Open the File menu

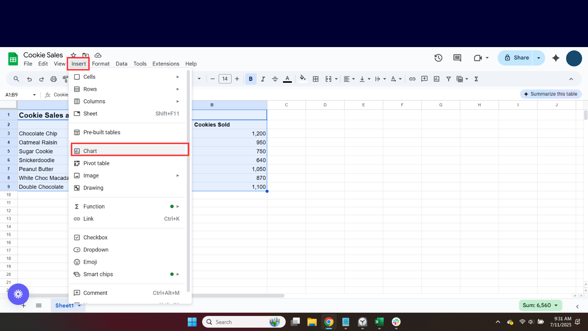tap(28, 64)
